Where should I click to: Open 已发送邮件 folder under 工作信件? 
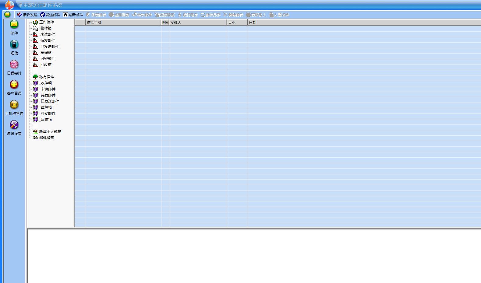pyautogui.click(x=49, y=47)
